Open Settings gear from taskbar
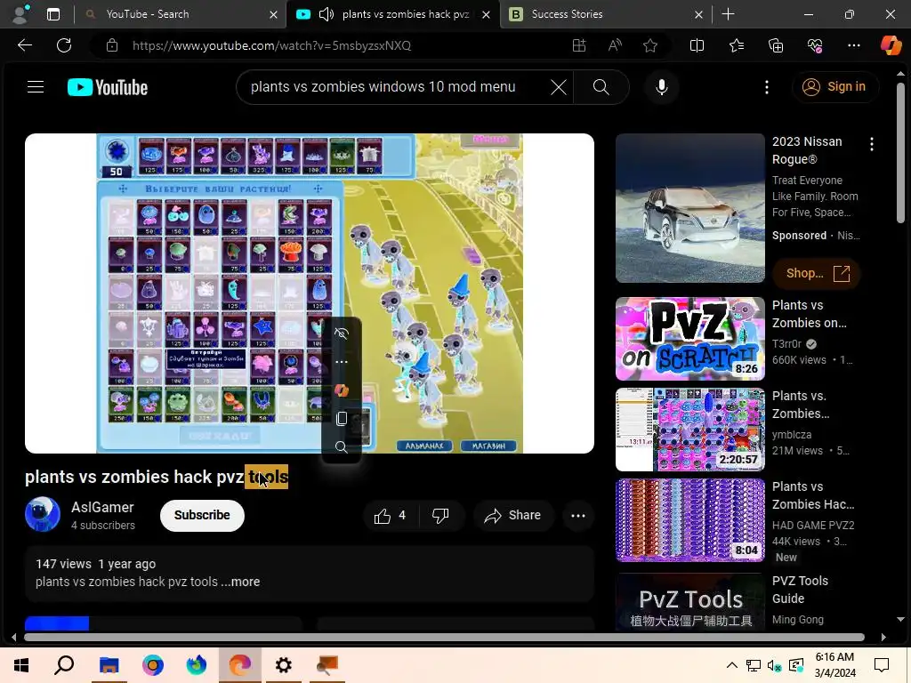The image size is (911, 683). point(284,664)
